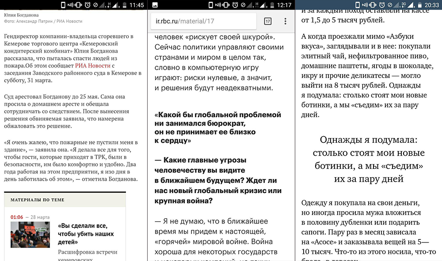This screenshot has height=261, width=442.
Task: Tap the phone-shaped icon on the 12:17 status bar
Action: [x=210, y=5]
